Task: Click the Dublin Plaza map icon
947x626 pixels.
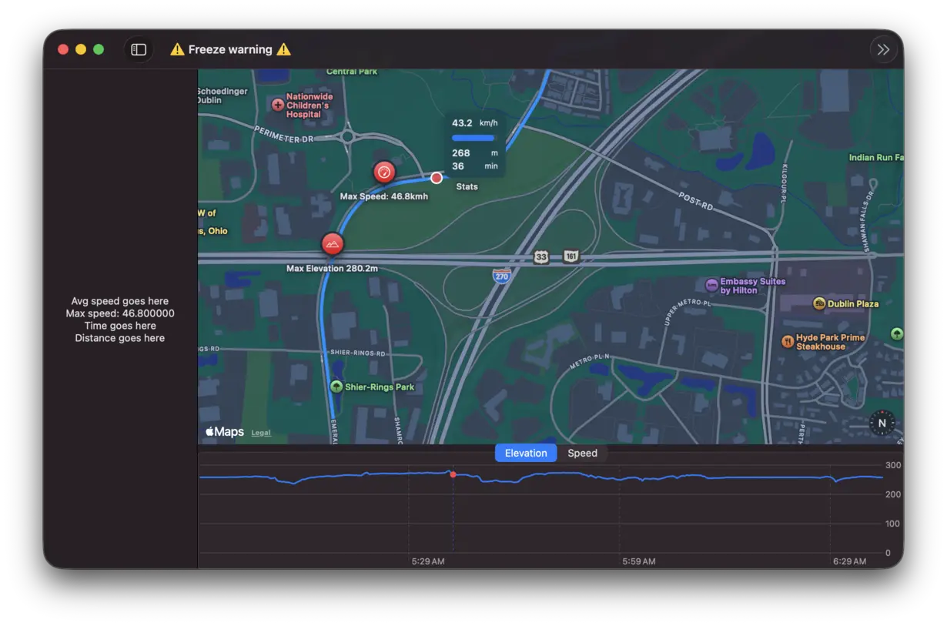Action: click(x=819, y=303)
